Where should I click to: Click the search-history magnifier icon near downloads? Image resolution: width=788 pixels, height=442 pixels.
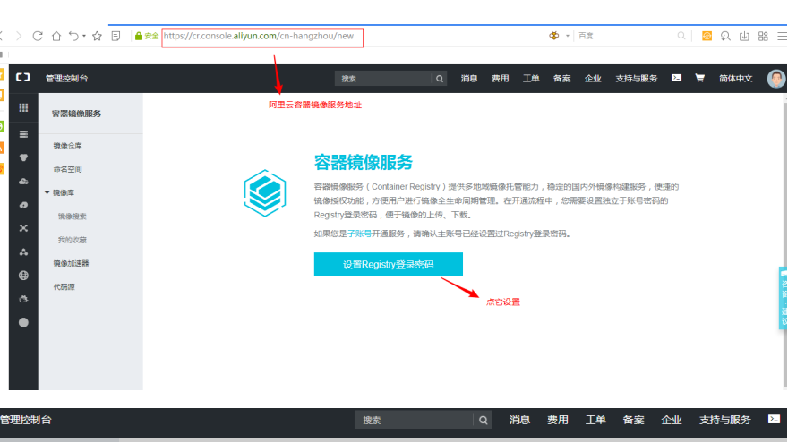[725, 36]
